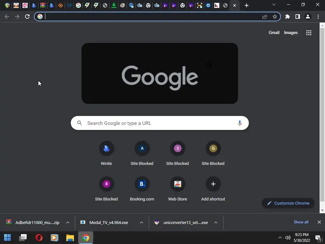The height and width of the screenshot is (244, 325).
Task: Click the magnifier icon in search box
Action: [80, 123]
